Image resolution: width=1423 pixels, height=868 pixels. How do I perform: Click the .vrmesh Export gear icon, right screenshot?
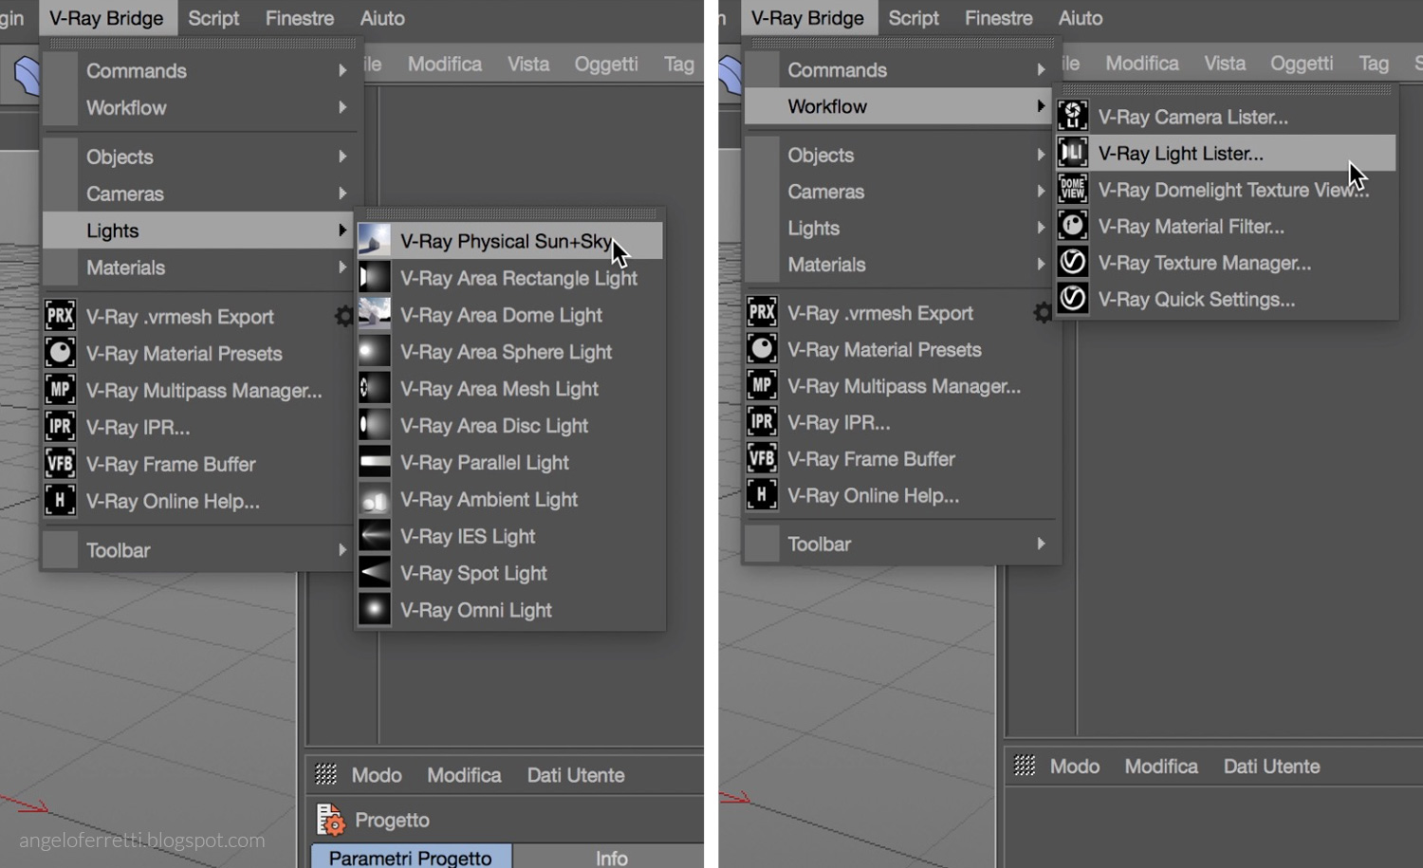pos(1043,313)
